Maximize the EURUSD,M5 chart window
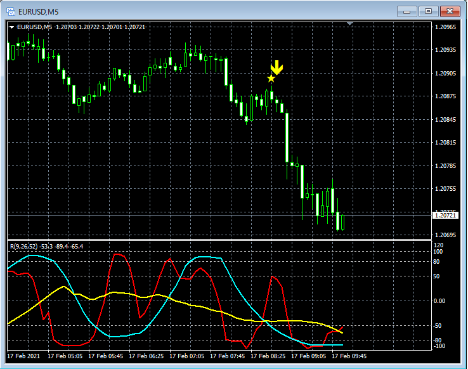Viewport: 468px width, 369px height. (x=428, y=11)
